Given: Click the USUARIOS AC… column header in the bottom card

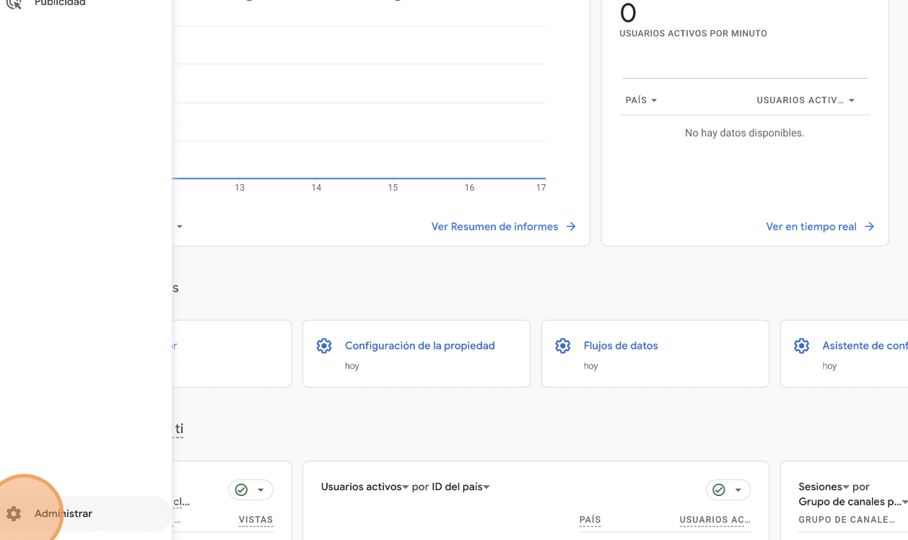Looking at the screenshot, I should [715, 520].
